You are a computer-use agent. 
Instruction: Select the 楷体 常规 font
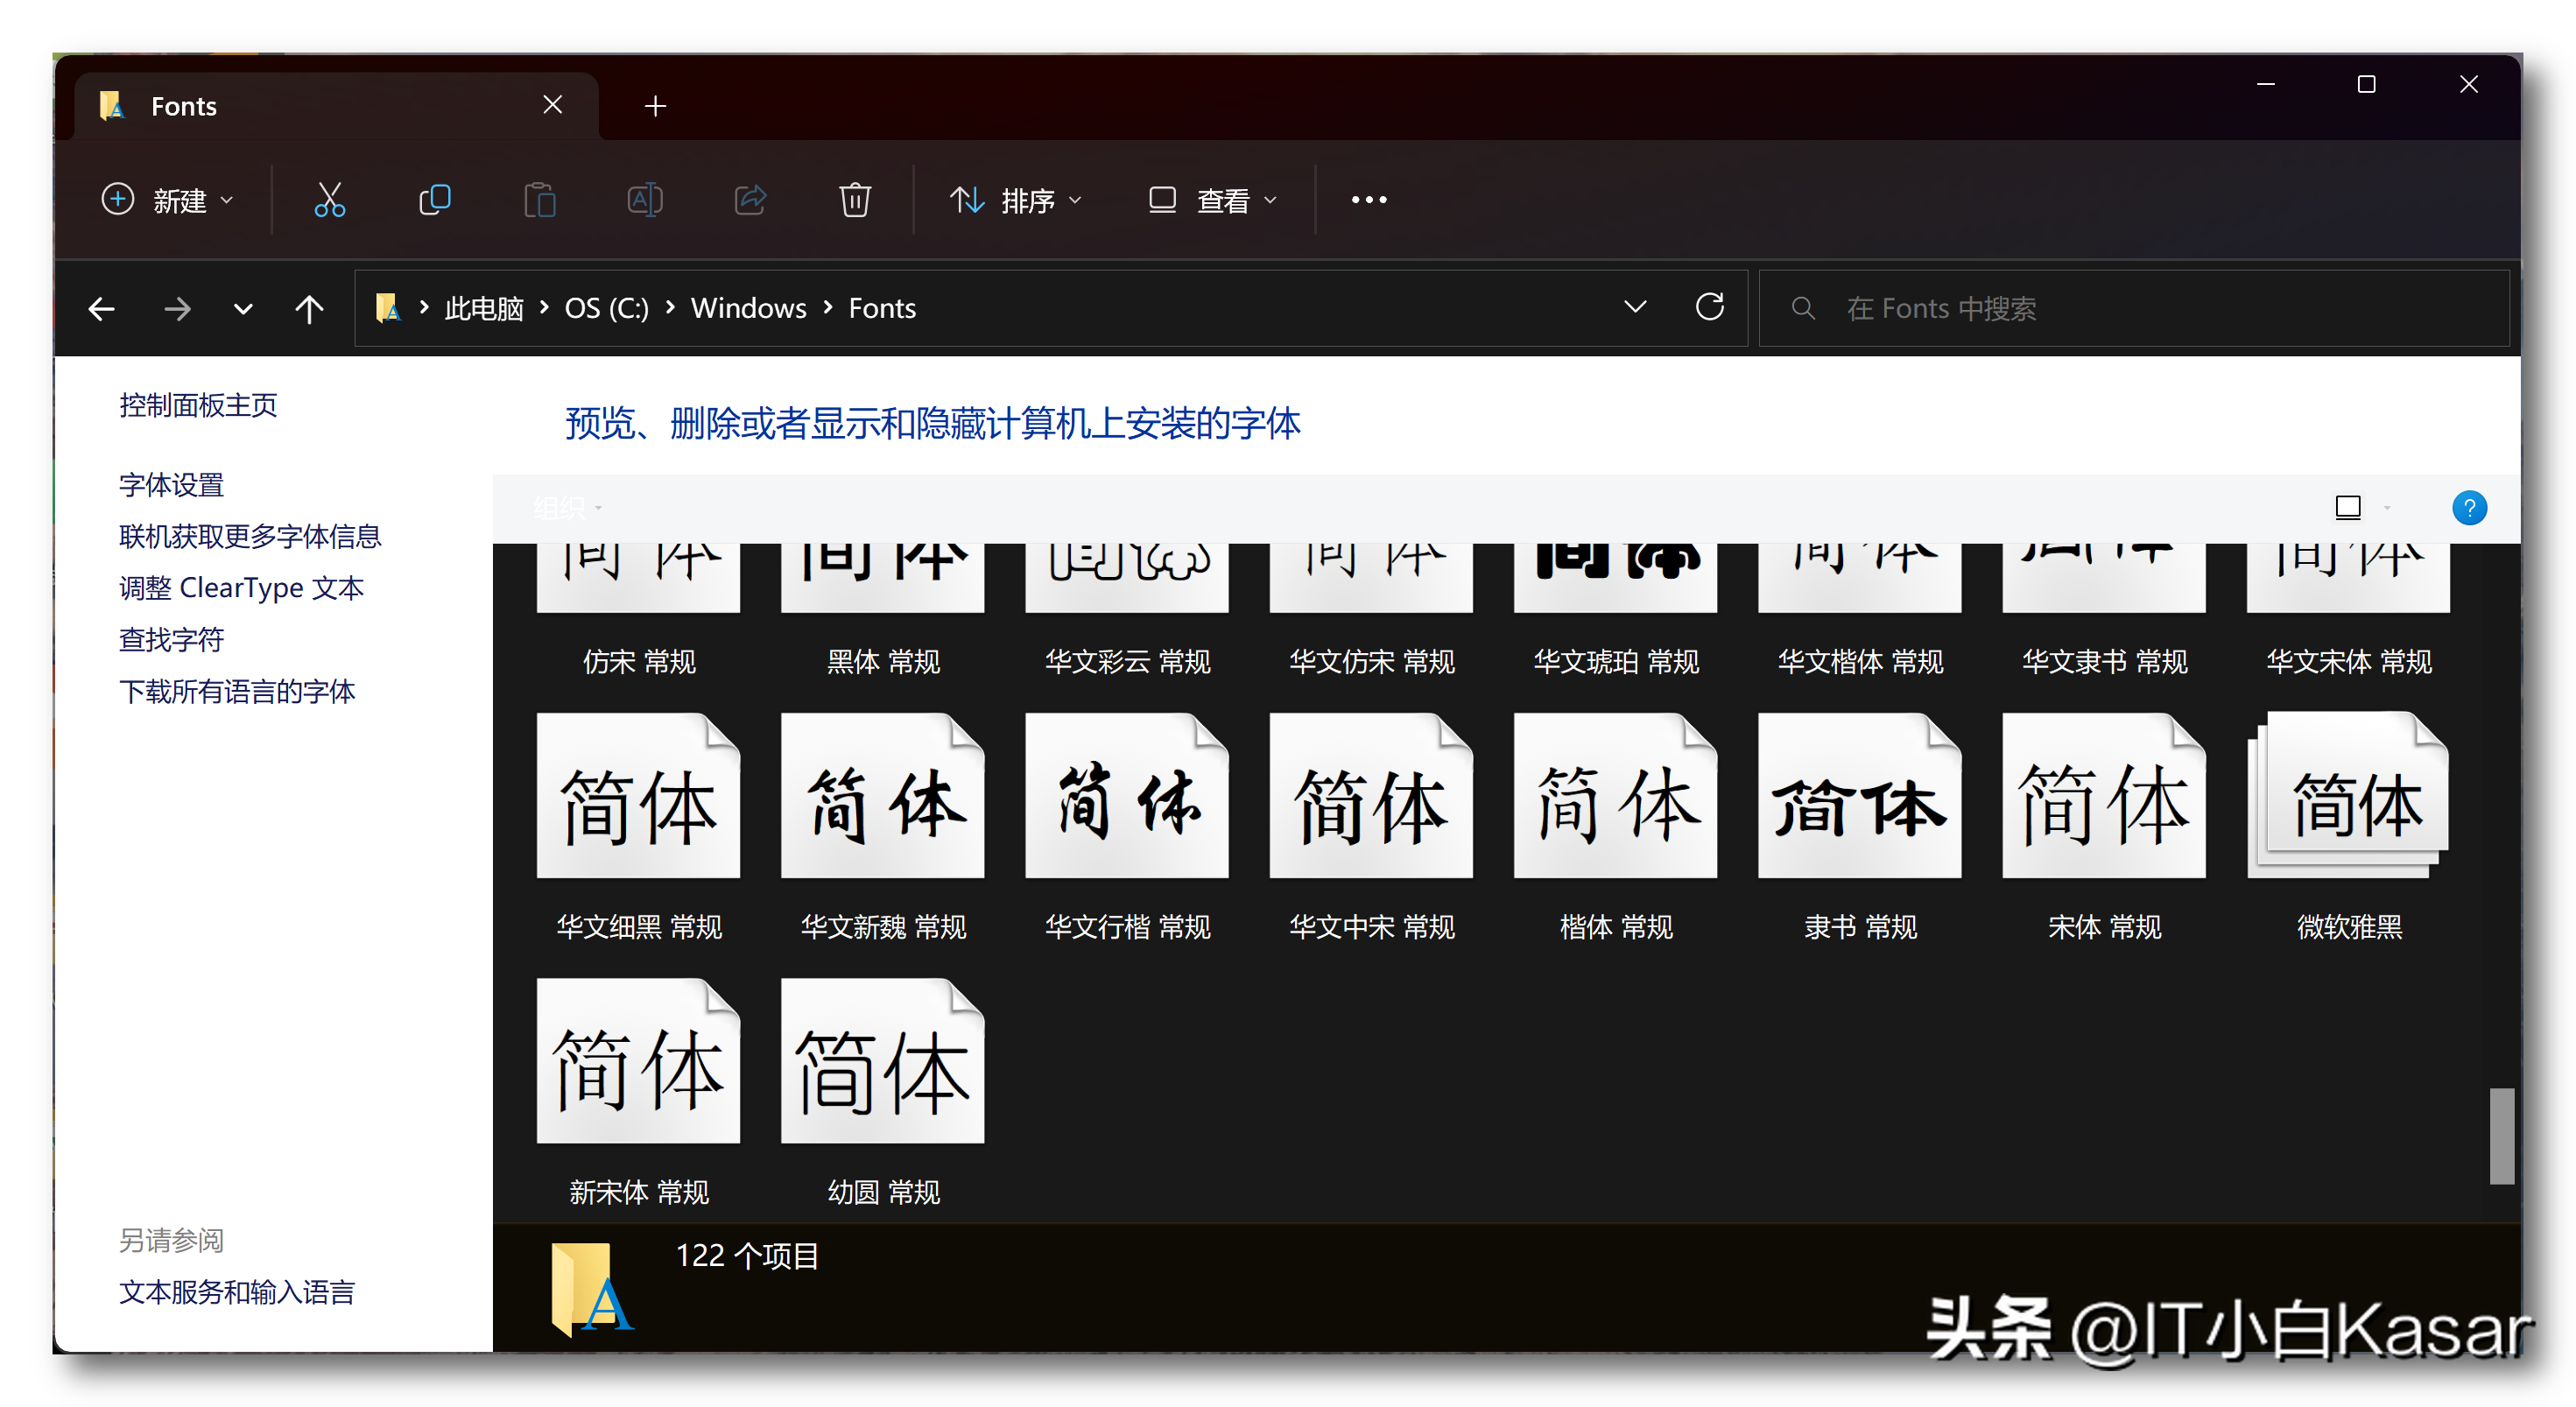1616,829
